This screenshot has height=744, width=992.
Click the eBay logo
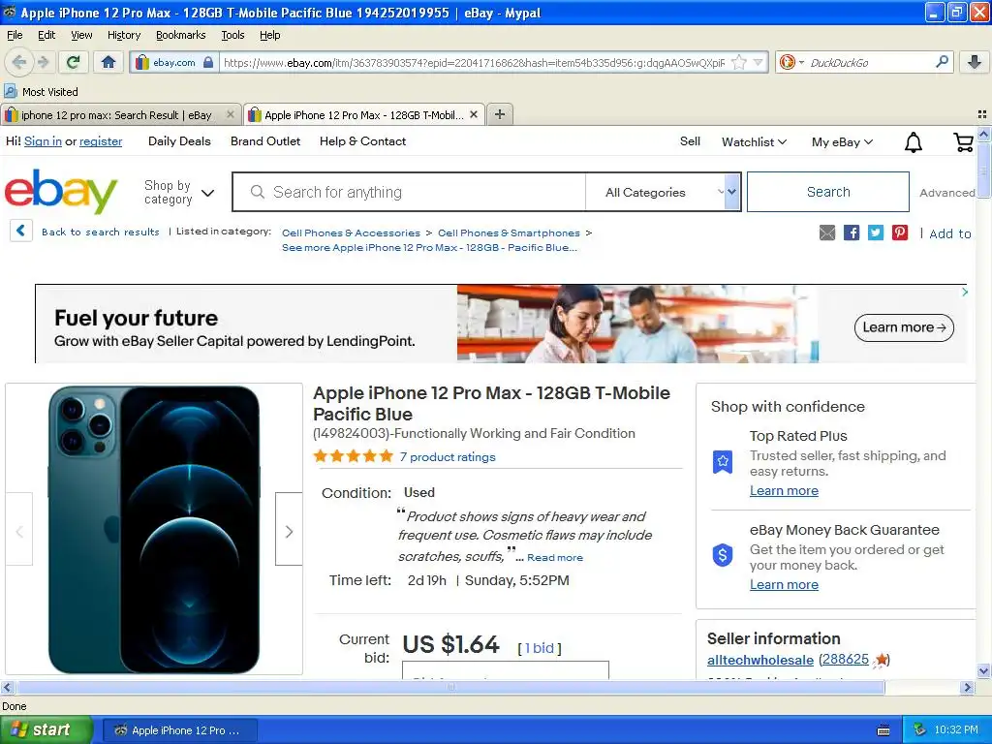click(61, 191)
